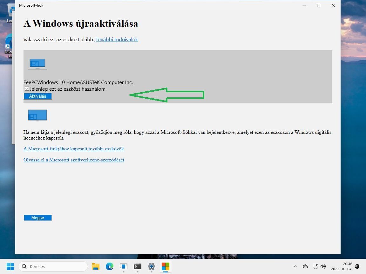
Task: Open the volume speaker tray icon
Action: [323, 266]
